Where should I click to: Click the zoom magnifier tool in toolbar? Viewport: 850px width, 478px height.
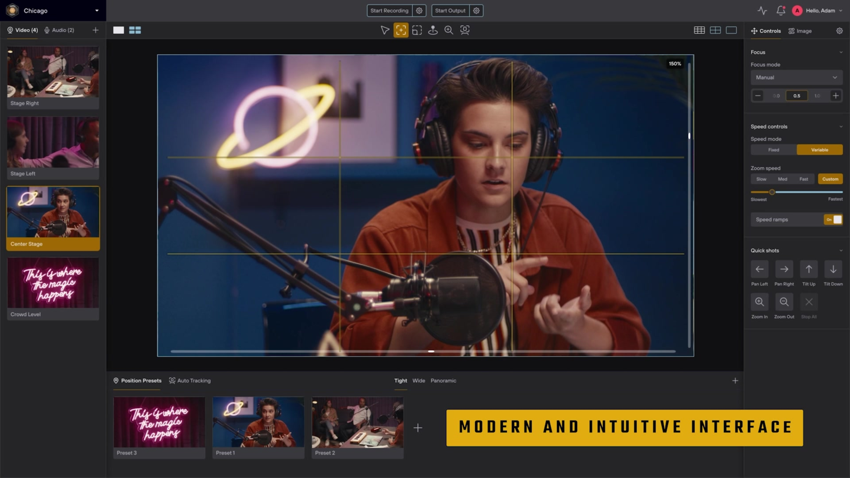pos(449,30)
